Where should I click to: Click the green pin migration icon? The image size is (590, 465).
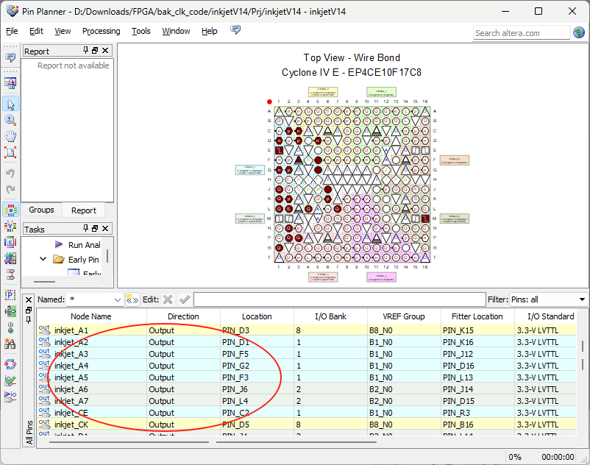pyautogui.click(x=10, y=311)
